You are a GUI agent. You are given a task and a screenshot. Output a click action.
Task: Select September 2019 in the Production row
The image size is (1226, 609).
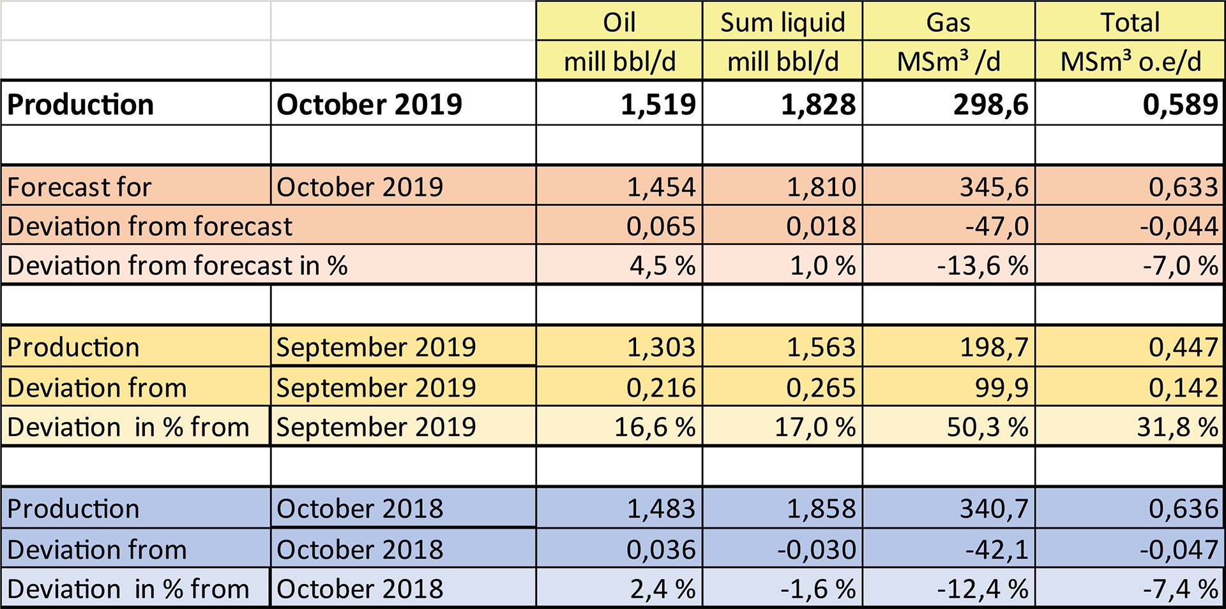[376, 348]
